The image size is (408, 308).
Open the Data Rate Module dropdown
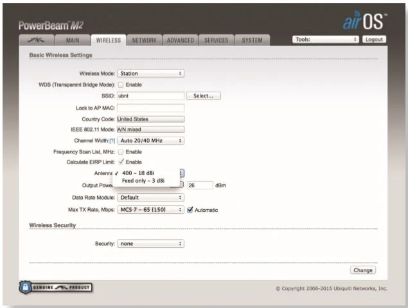[x=150, y=198]
